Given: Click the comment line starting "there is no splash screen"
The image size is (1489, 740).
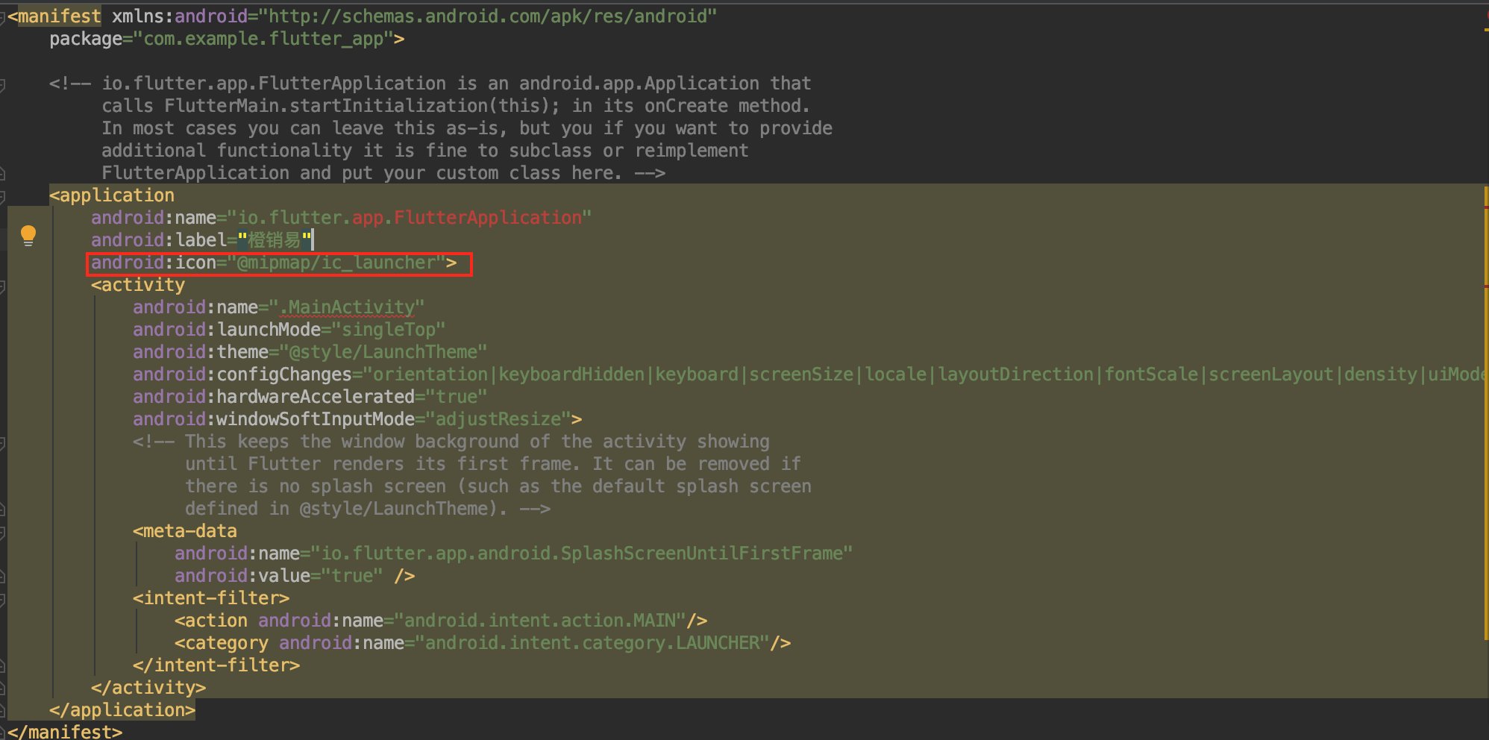Looking at the screenshot, I should [498, 486].
